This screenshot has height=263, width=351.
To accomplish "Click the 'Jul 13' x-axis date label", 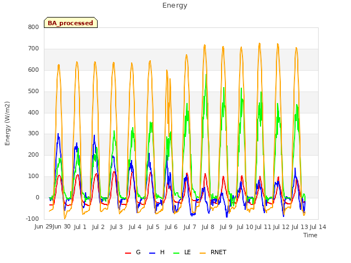I will pos(300,227).
